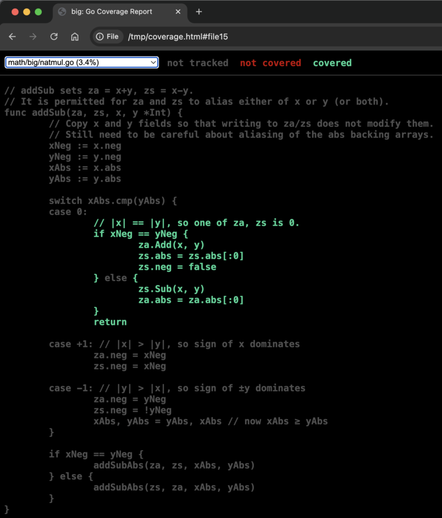Open a new tab with the plus icon
The image size is (442, 518).
click(198, 12)
